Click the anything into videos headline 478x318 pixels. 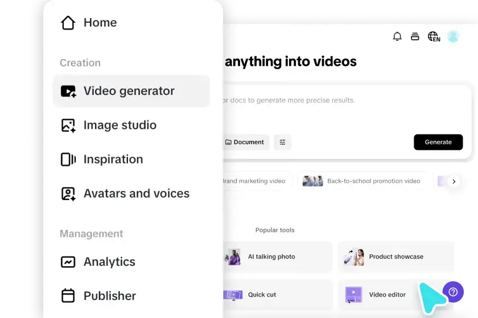291,62
